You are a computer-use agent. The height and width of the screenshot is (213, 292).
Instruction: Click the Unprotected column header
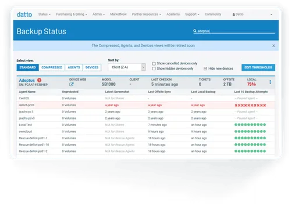point(70,92)
